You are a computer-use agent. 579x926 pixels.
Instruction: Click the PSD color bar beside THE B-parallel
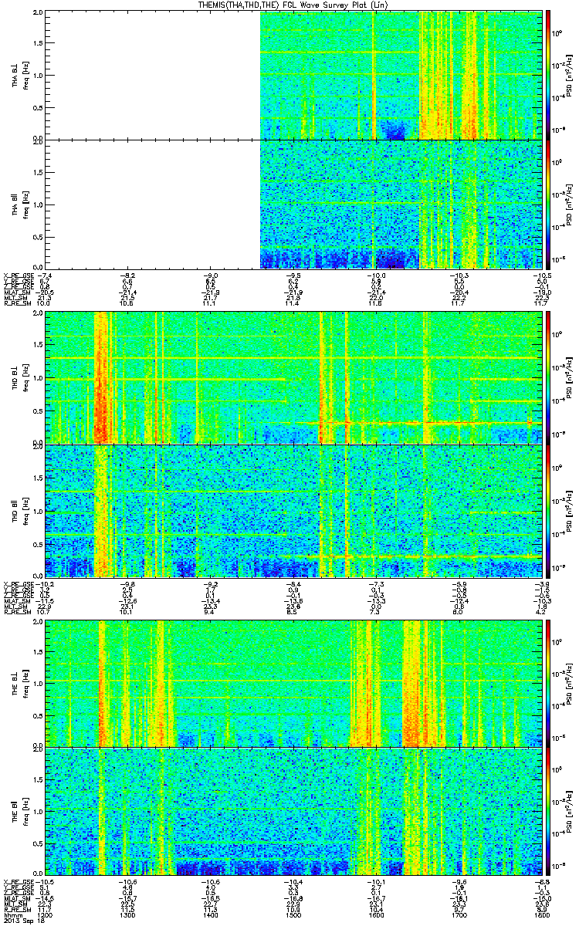(x=547, y=812)
